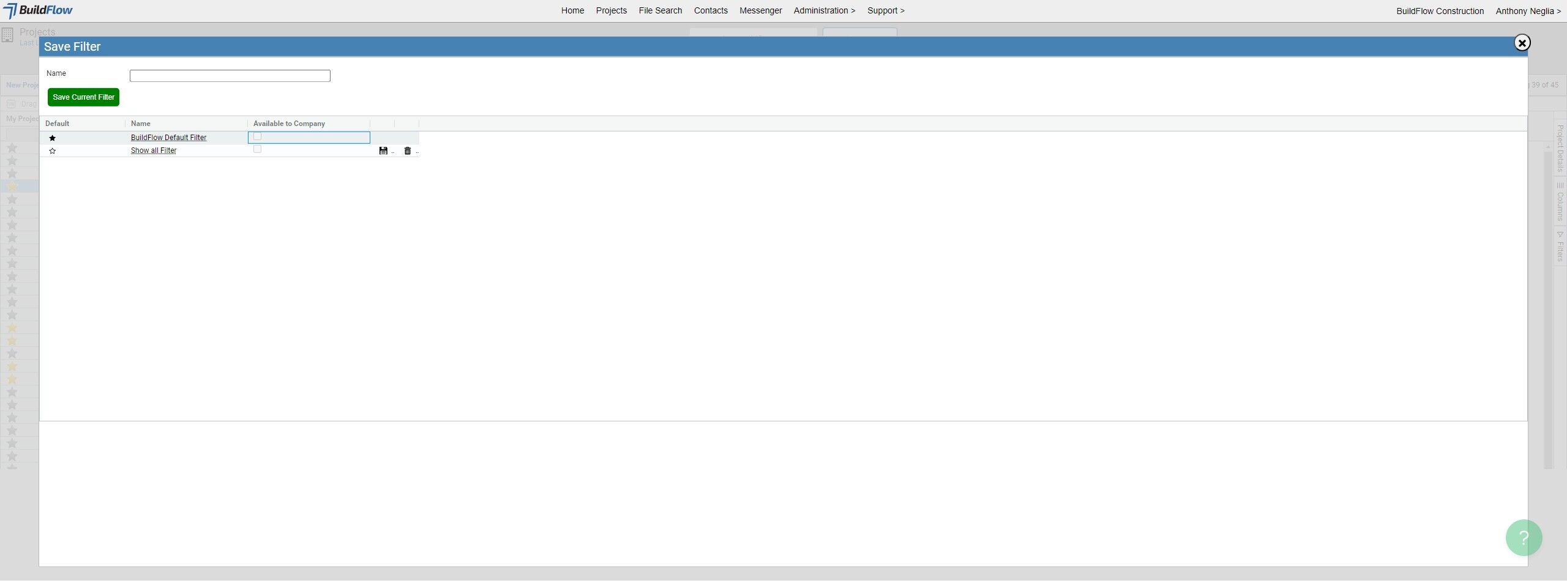Click the Name column header in filter table
Screen dimensions: 1567x583
click(x=140, y=124)
